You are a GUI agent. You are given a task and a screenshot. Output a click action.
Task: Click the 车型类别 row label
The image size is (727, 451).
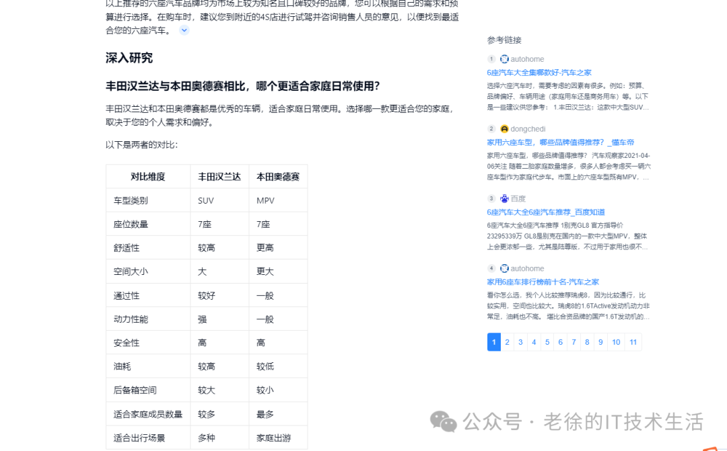click(131, 200)
